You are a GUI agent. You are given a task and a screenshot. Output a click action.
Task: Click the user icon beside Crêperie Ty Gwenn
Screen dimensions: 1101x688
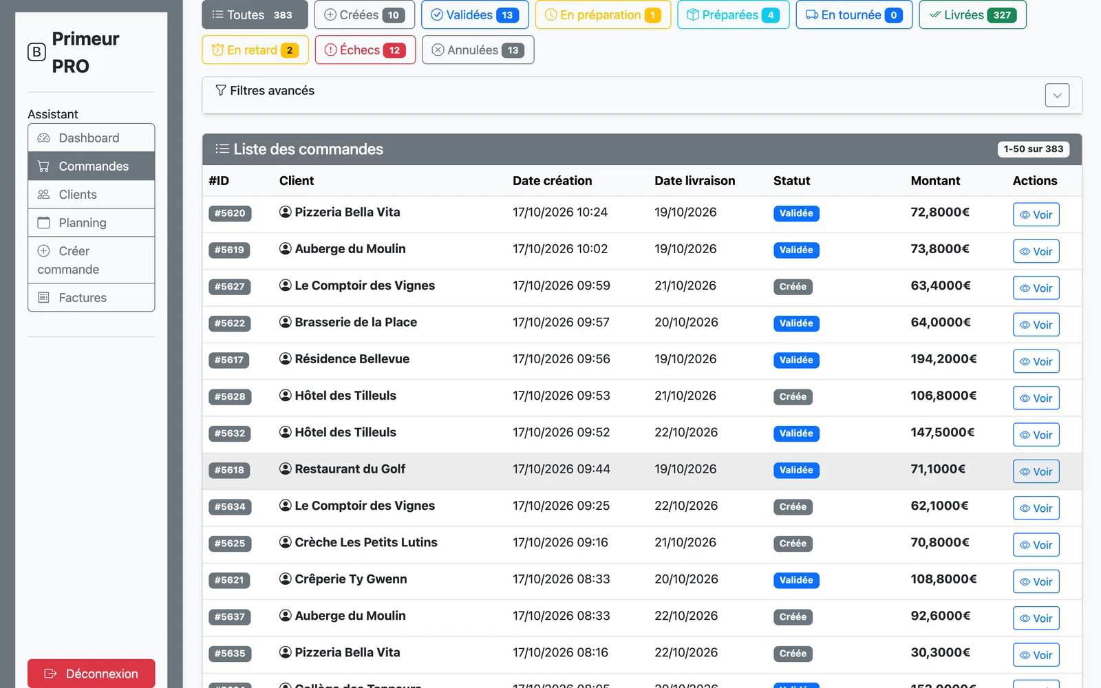[x=286, y=579]
